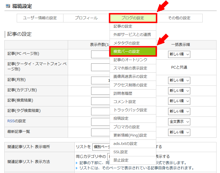The width and height of the screenshot is (220, 173).
Task: Click the 環境設定 monitor icon
Action: click(8, 6)
